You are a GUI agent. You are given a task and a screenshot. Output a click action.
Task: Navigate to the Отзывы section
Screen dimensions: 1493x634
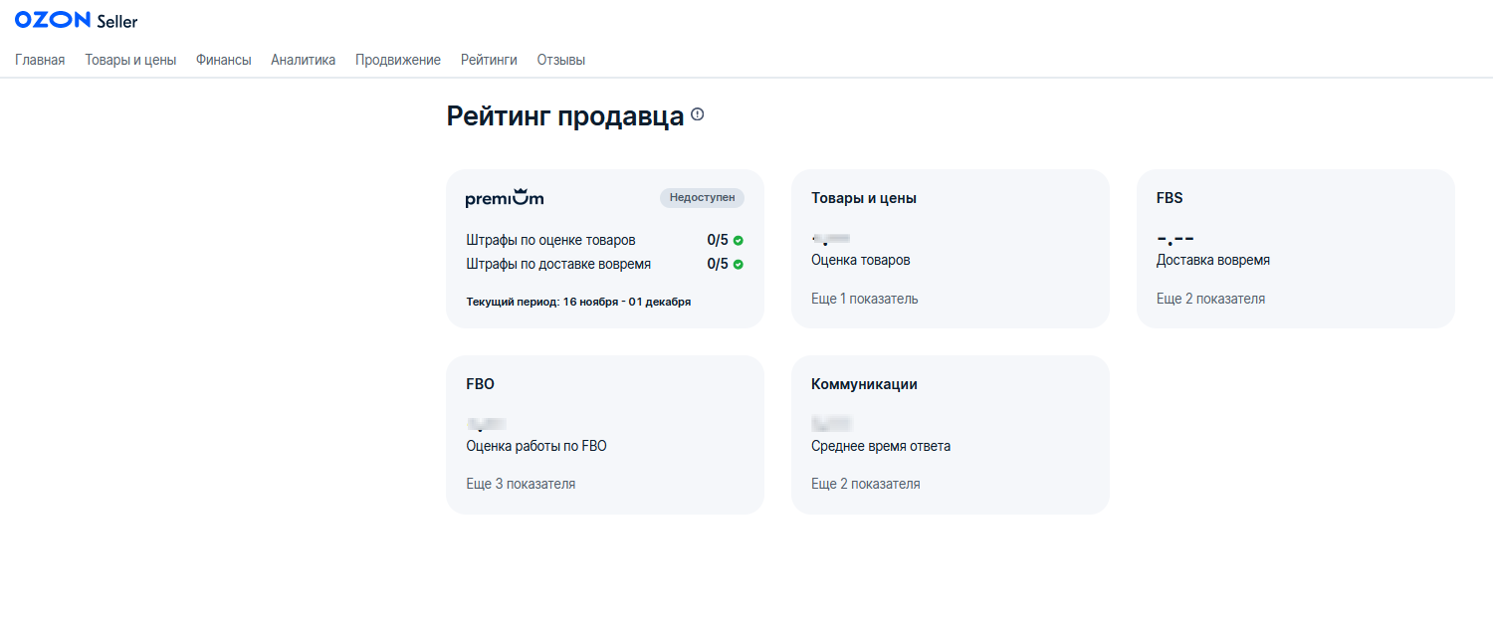(x=561, y=60)
